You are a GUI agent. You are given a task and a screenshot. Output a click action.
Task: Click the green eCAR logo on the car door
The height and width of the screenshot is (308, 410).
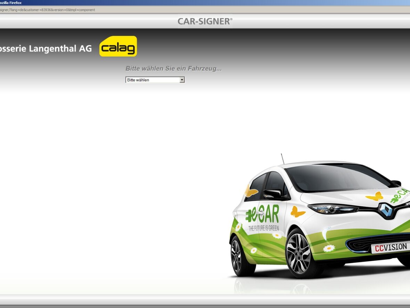pyautogui.click(x=263, y=214)
